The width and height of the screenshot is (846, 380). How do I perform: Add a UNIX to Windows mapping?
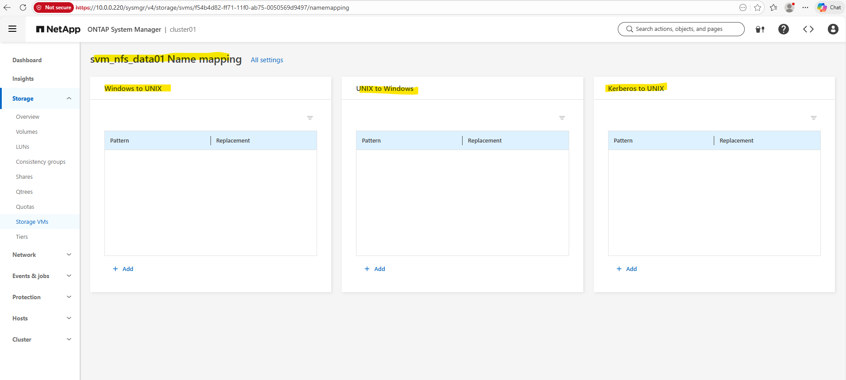pyautogui.click(x=375, y=269)
